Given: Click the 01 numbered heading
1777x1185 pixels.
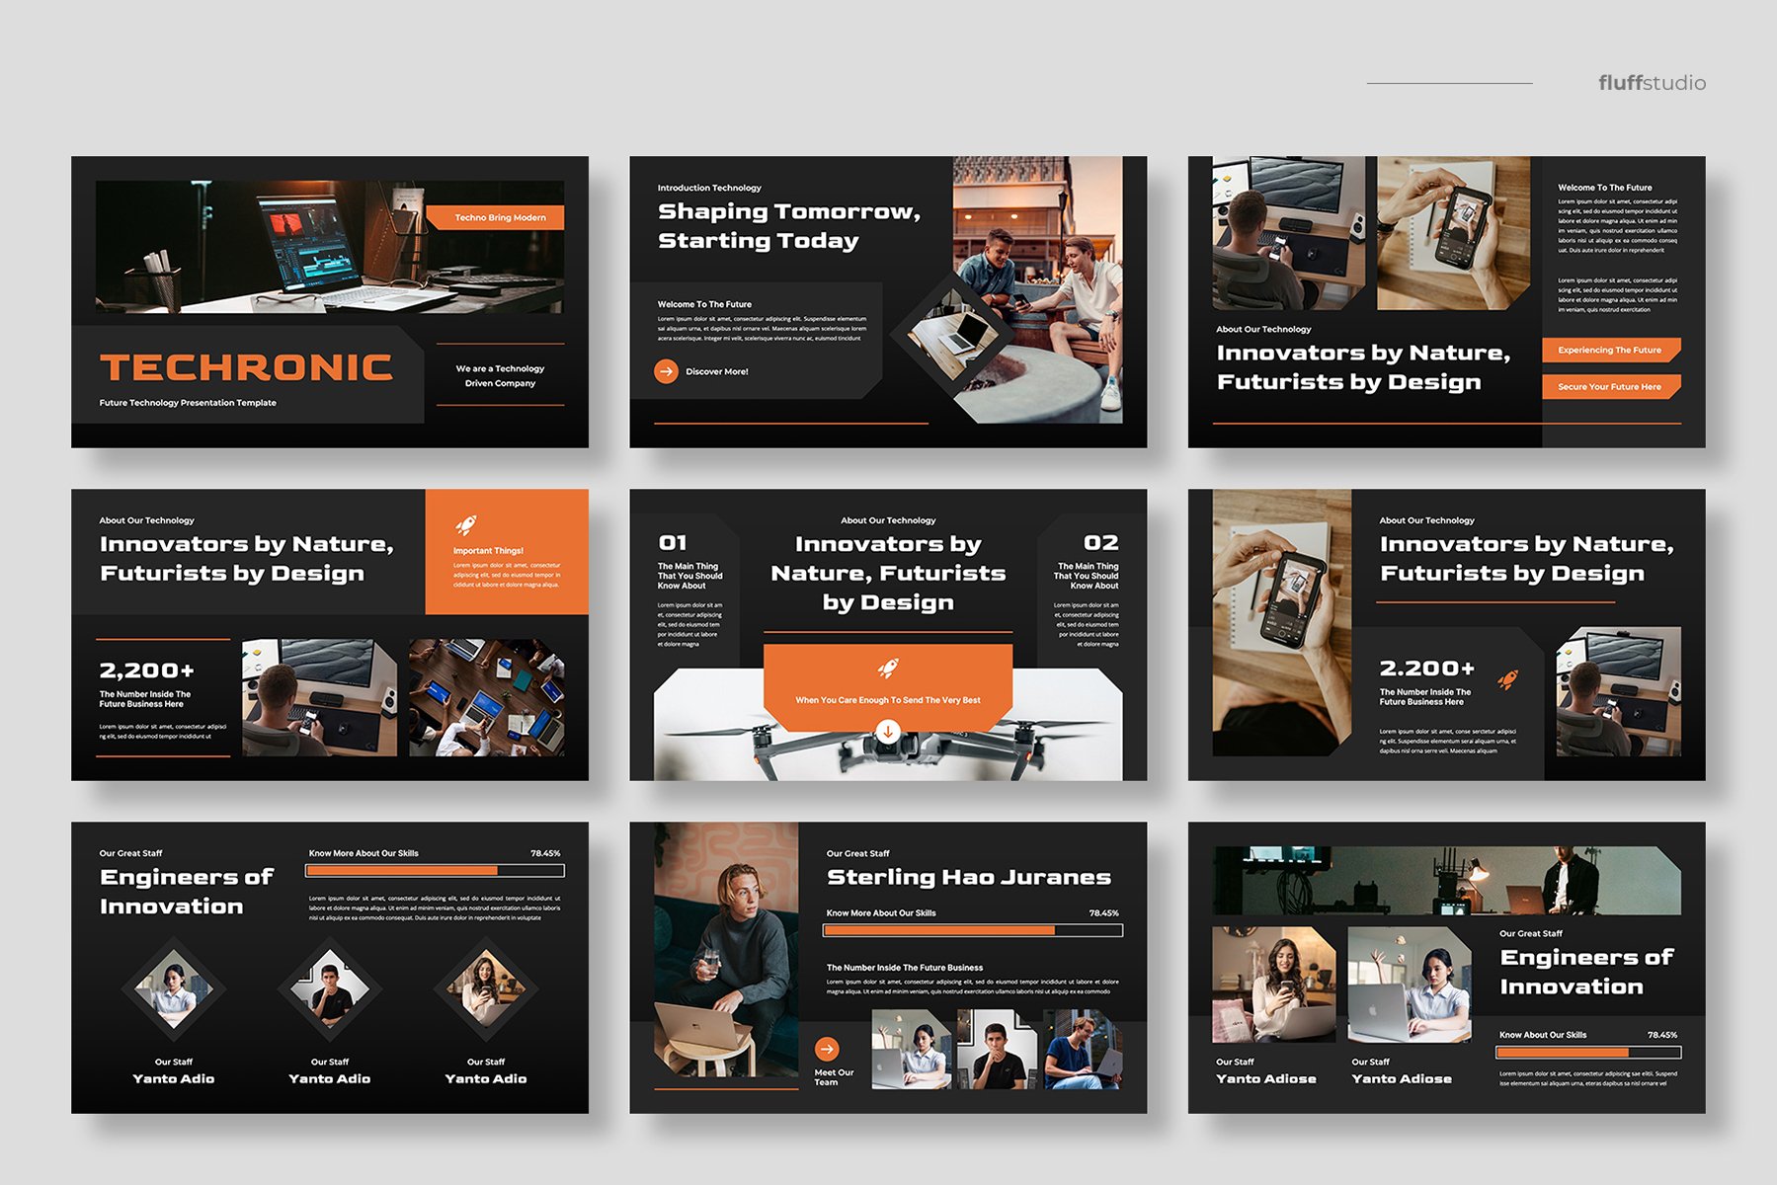Looking at the screenshot, I should (x=673, y=543).
